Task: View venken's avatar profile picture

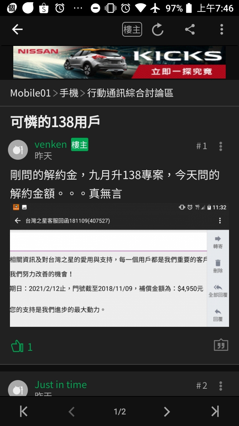Action: (18, 150)
